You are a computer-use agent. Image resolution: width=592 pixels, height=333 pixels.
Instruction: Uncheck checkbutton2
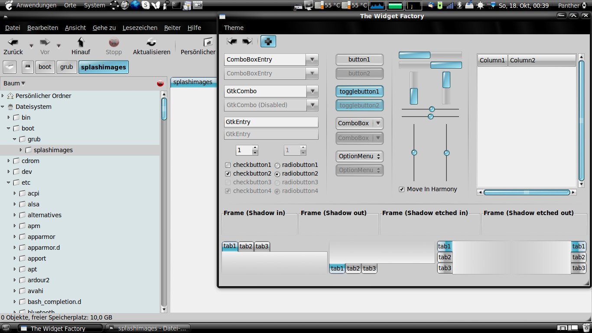click(228, 173)
